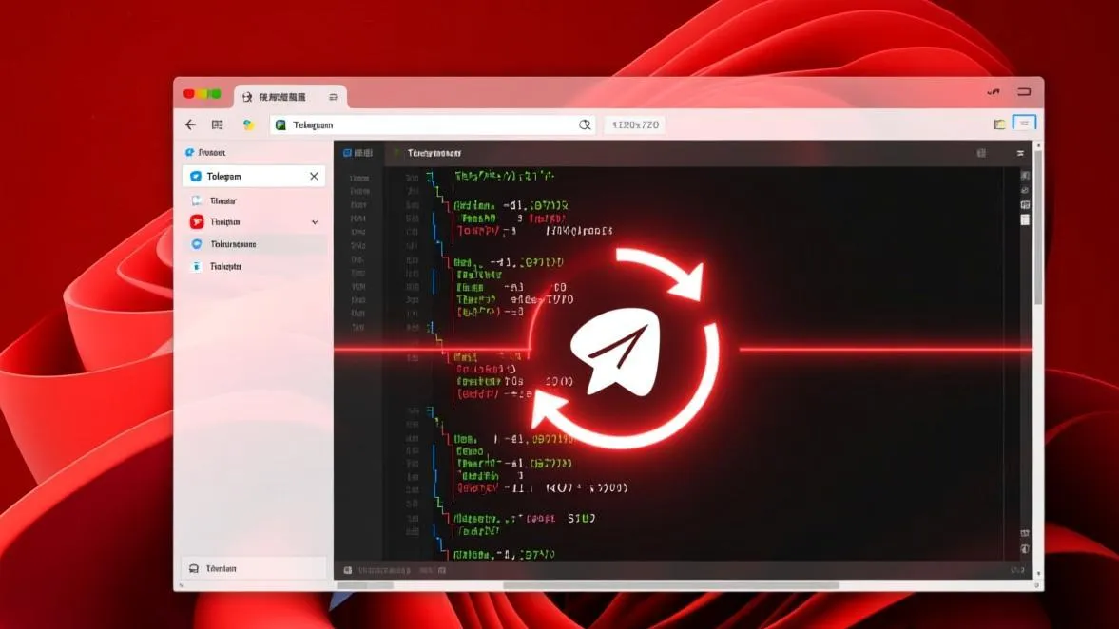Click the blue Telegram icon in selected sidebar row
This screenshot has height=629, width=1119.
coord(196,176)
